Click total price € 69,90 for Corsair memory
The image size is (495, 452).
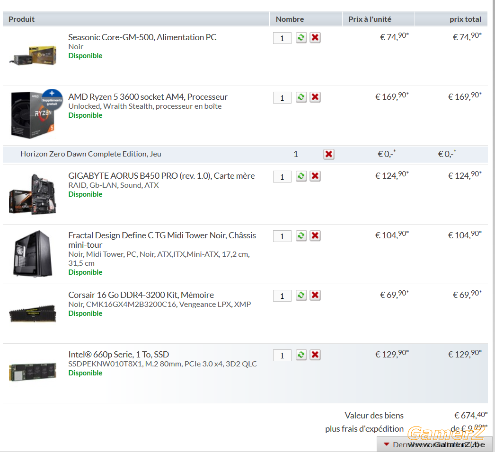(467, 294)
